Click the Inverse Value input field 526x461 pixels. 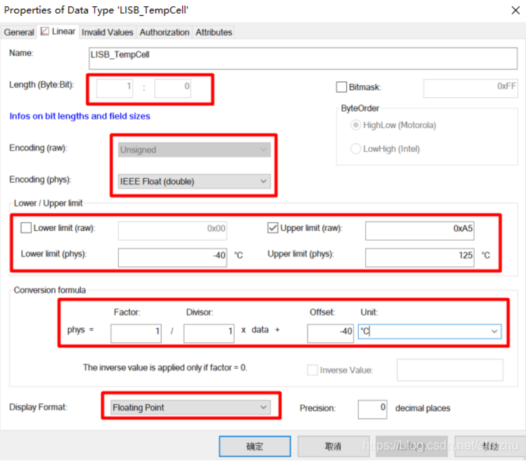click(x=450, y=370)
